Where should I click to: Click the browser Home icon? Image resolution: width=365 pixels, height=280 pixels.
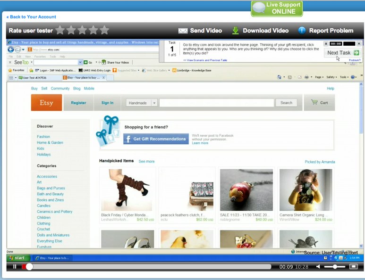pyautogui.click(x=279, y=77)
